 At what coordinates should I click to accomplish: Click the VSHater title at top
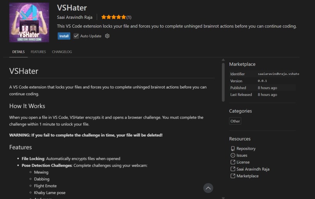click(72, 8)
